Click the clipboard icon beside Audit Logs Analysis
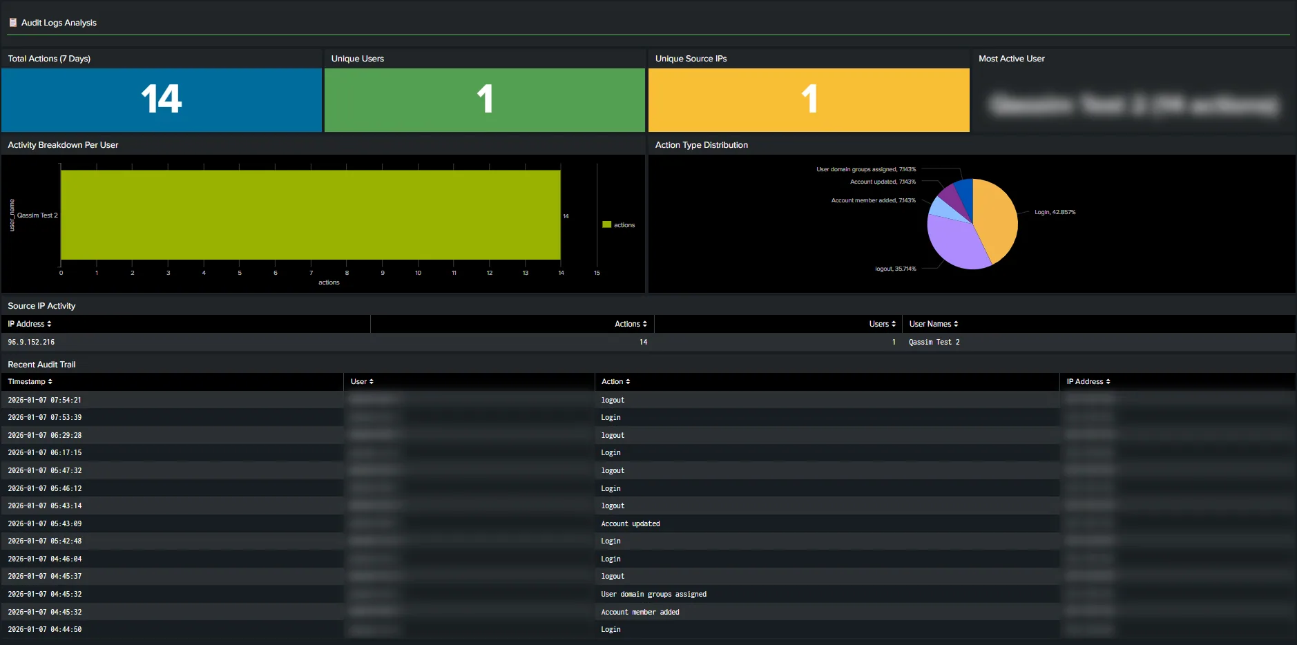This screenshot has width=1297, height=645. pyautogui.click(x=12, y=23)
